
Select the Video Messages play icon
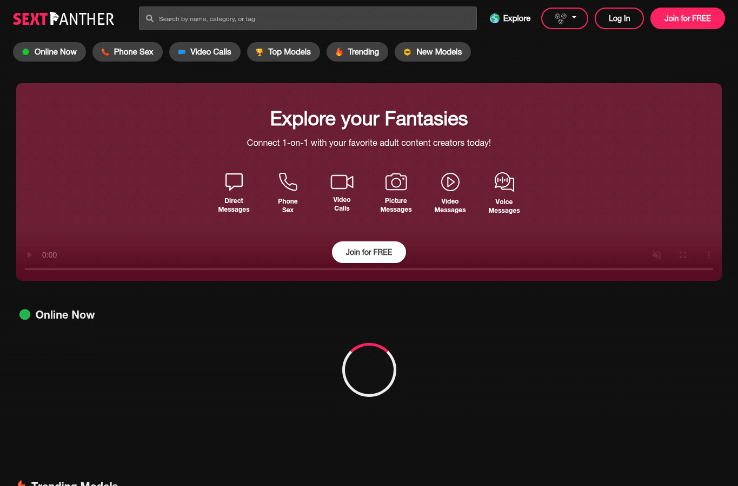pyautogui.click(x=450, y=182)
